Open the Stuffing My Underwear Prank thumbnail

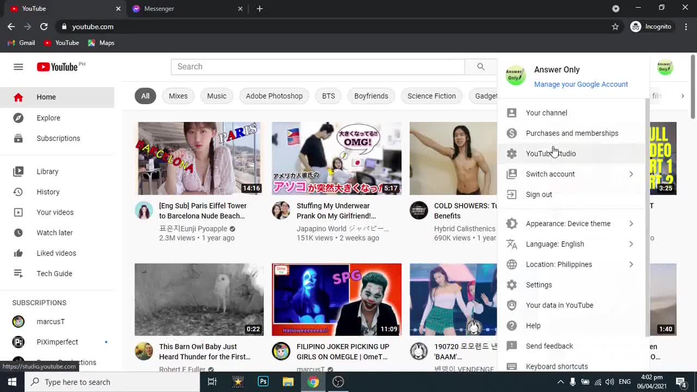click(337, 158)
